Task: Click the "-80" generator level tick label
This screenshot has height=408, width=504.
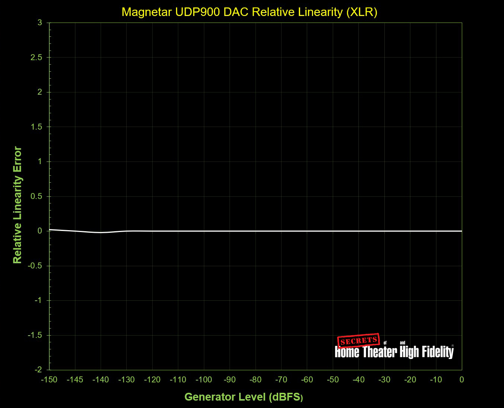Action: pyautogui.click(x=256, y=380)
